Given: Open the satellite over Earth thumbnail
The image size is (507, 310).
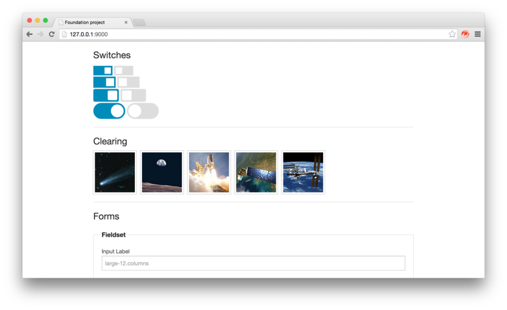Looking at the screenshot, I should [256, 172].
